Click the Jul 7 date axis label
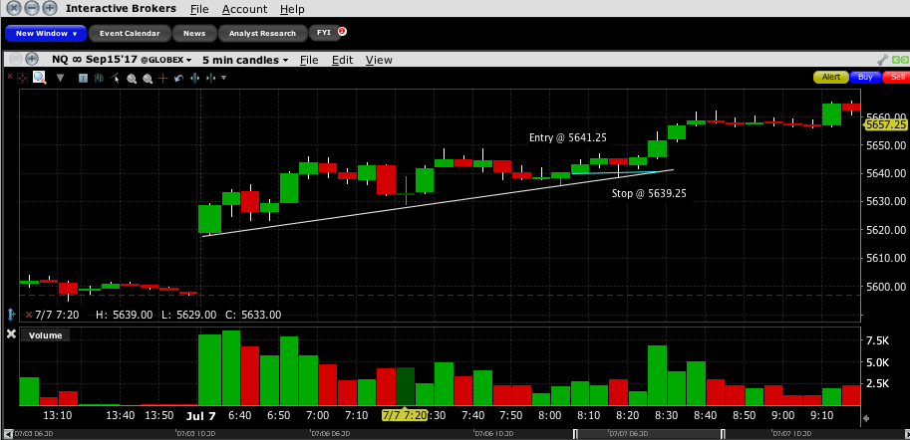 click(x=200, y=416)
